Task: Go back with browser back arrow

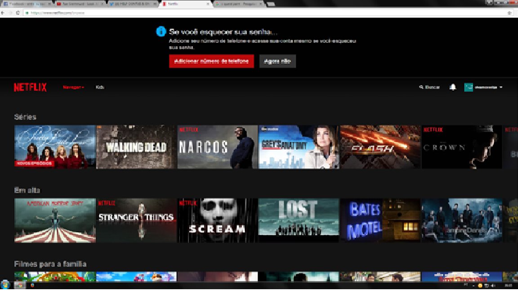Action: (3, 13)
